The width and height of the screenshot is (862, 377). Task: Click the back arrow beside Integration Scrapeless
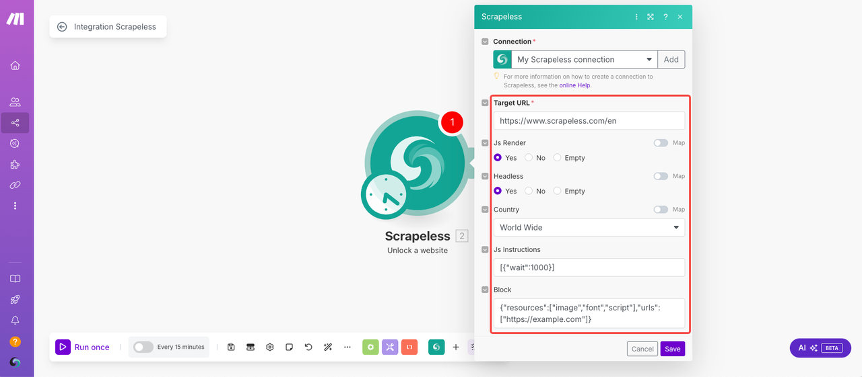62,27
